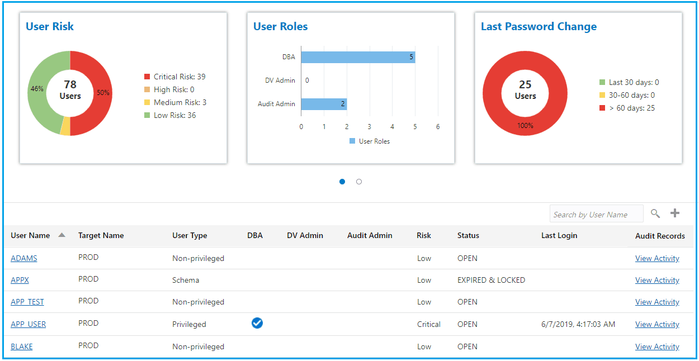Open the APP_USER user link
Image resolution: width=699 pixels, height=361 pixels.
point(29,324)
